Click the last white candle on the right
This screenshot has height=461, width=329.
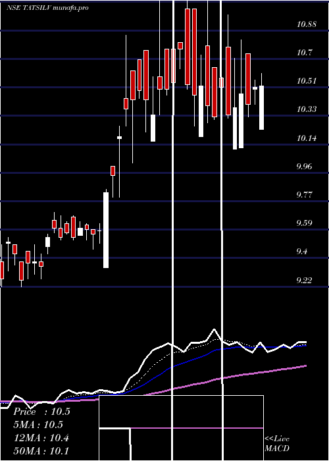[x=261, y=107]
